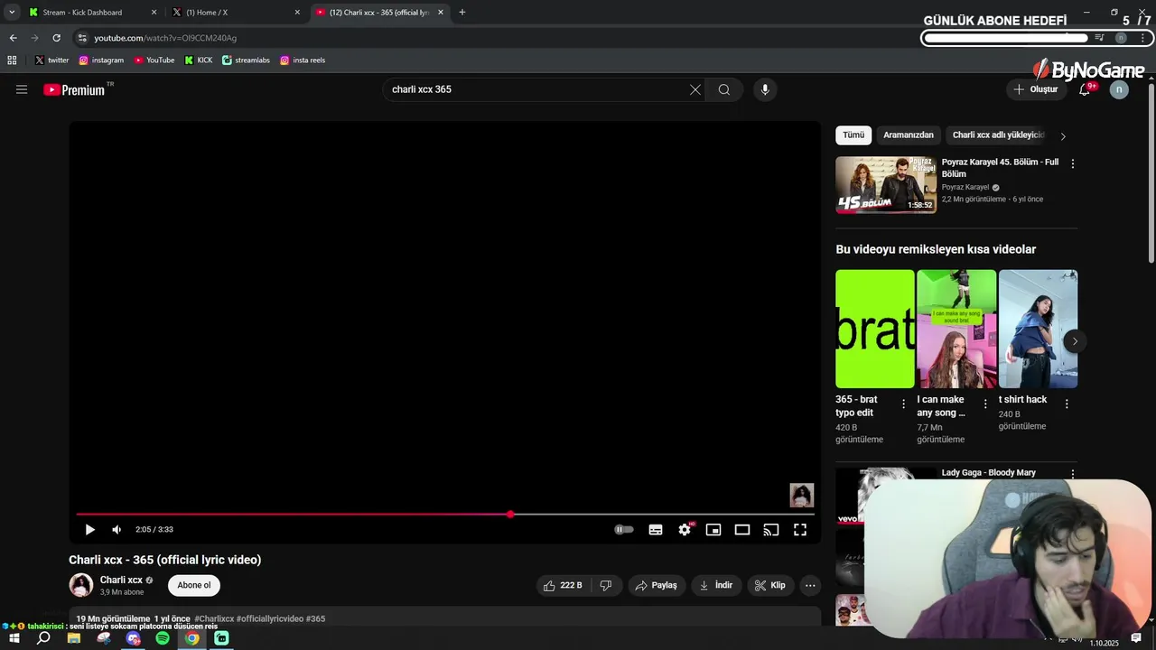1156x650 pixels.
Task: Open Windows taskbar search
Action: point(43,638)
